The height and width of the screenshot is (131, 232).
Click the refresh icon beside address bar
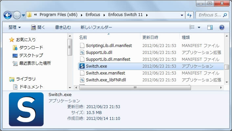pyautogui.click(x=189, y=15)
